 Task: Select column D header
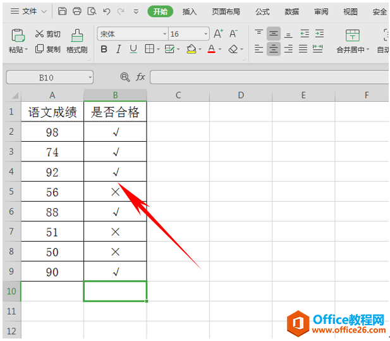click(x=241, y=95)
